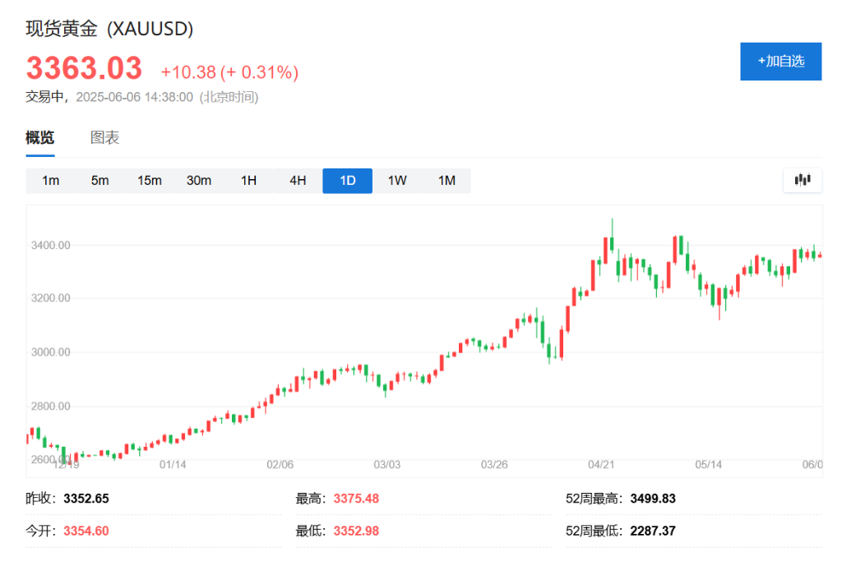Image resolution: width=842 pixels, height=575 pixels.
Task: Open the candlestick chart style icon
Action: pos(801,179)
